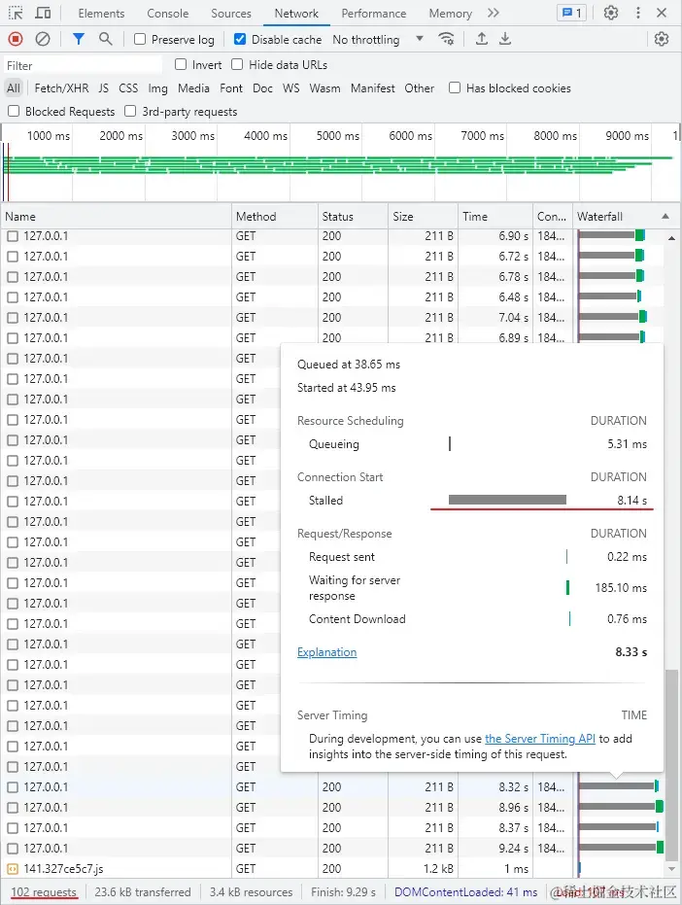682x905 pixels.
Task: Sort by the Time column header
Action: tap(495, 217)
